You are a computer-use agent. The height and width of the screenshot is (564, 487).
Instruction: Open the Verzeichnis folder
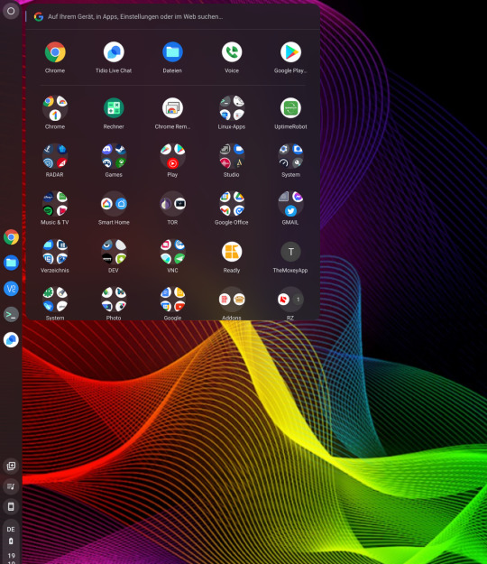pyautogui.click(x=55, y=252)
